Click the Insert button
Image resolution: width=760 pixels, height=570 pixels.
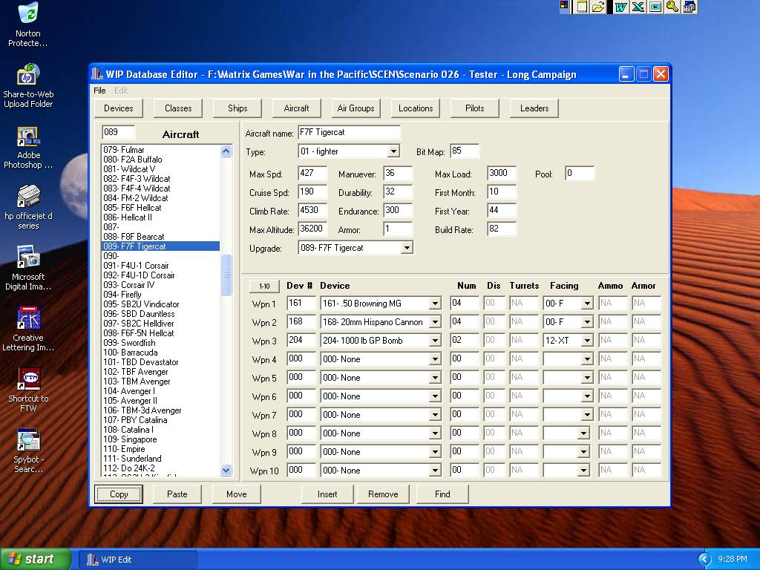[327, 494]
